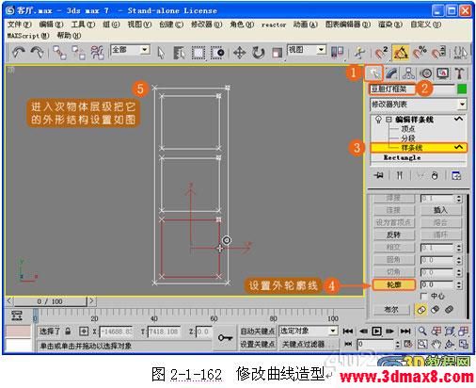
Task: Open the 编辑 Edit menu
Action: point(51,24)
